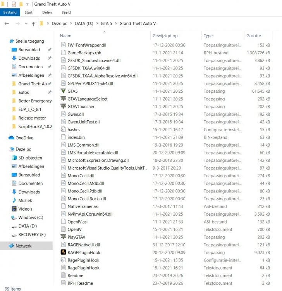Open Downloads under Snelle toegang

[29, 58]
